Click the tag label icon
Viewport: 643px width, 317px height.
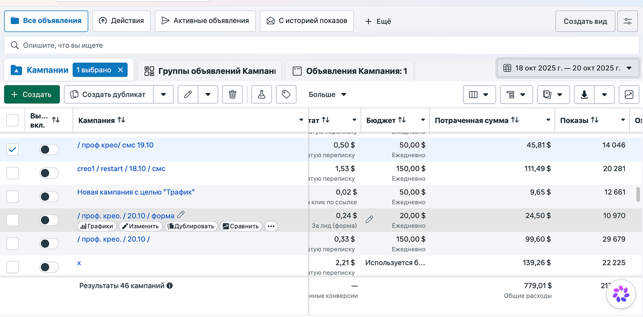(286, 95)
